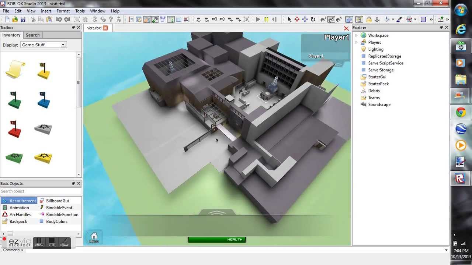
Task: Click the ezvid Pause recording button
Action: pyautogui.click(x=39, y=242)
